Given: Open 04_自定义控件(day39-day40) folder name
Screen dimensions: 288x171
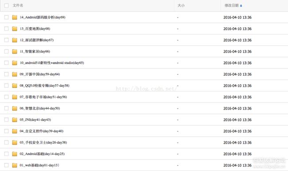Looking at the screenshot, I should click(42, 131).
